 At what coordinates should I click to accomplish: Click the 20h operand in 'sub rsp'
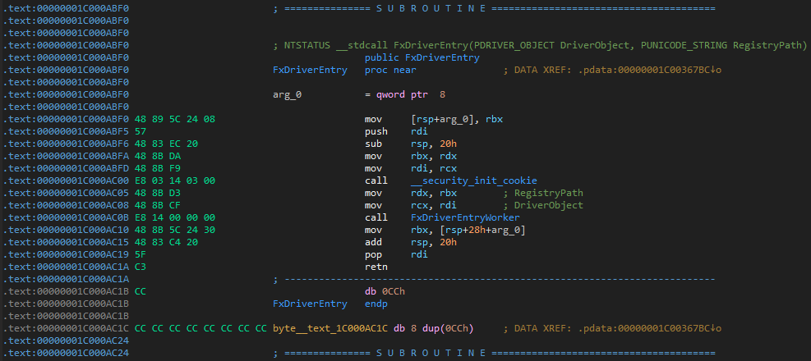[449, 144]
